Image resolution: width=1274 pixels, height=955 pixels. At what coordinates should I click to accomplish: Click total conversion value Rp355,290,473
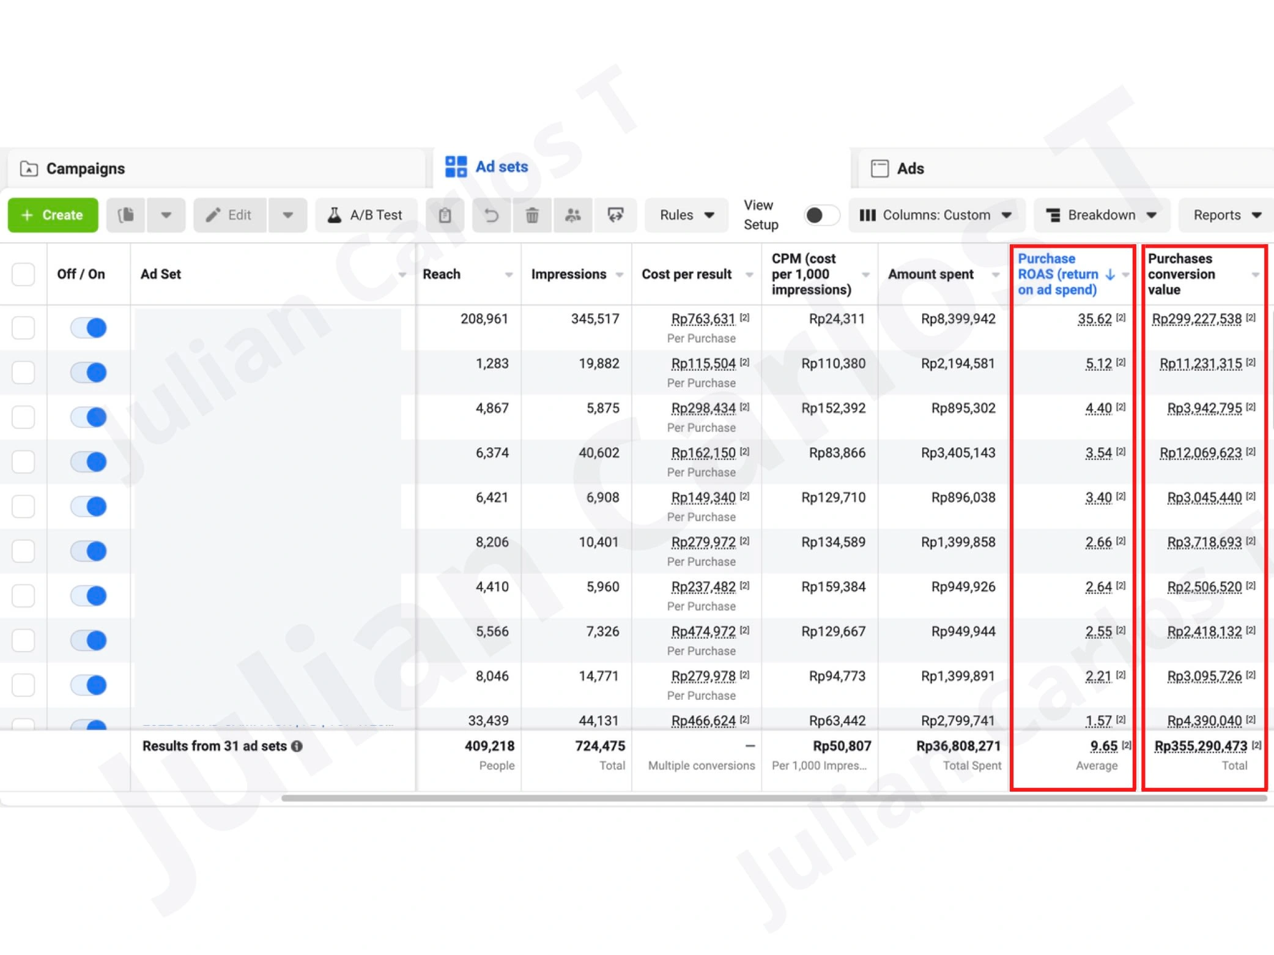pos(1201,746)
